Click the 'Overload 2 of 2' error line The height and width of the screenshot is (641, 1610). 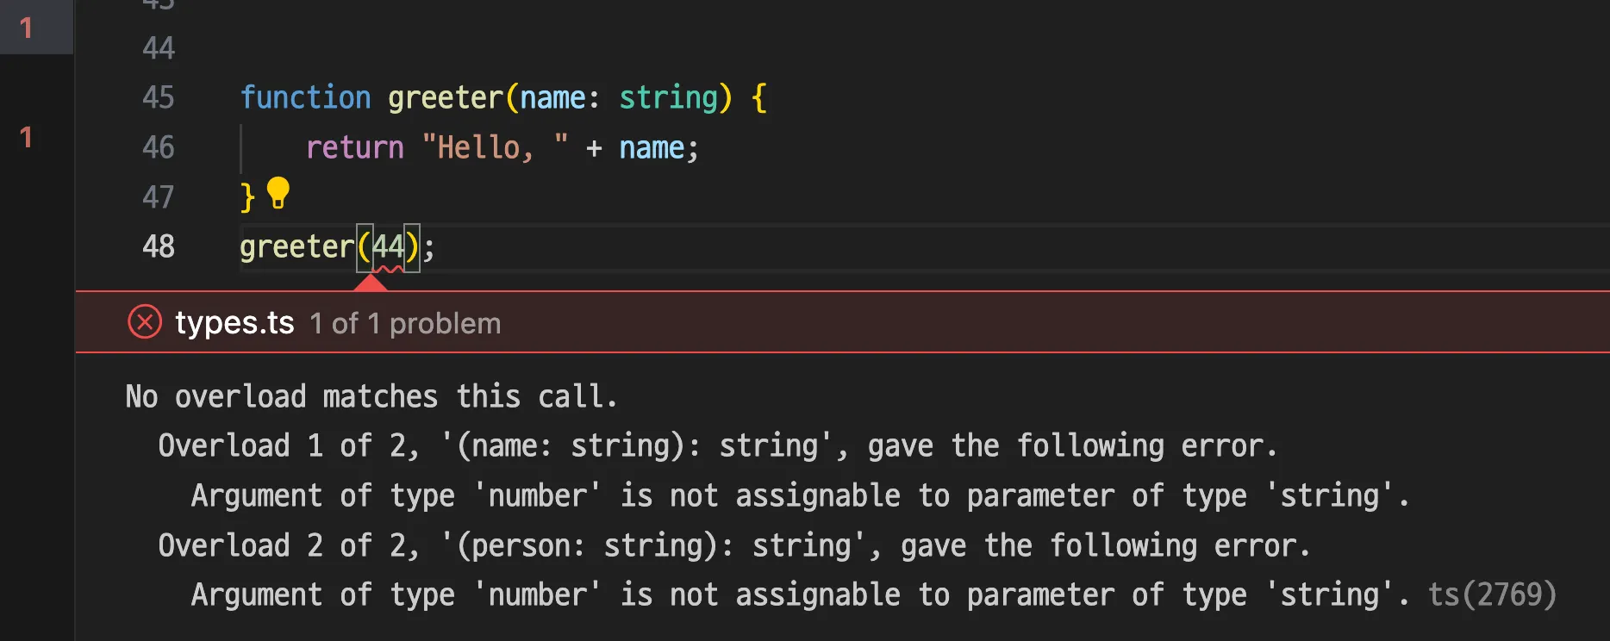(x=733, y=545)
